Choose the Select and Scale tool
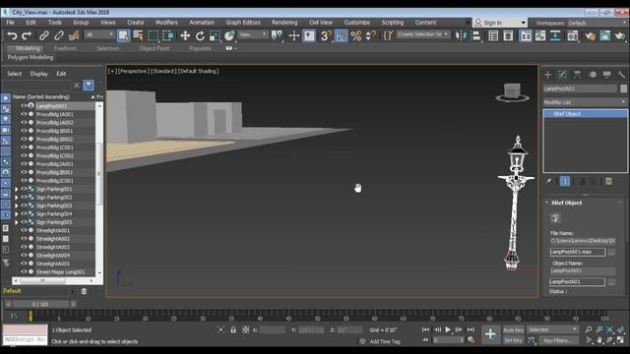The width and height of the screenshot is (630, 354). point(215,36)
